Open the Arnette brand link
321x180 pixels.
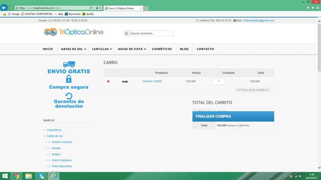tap(56, 148)
